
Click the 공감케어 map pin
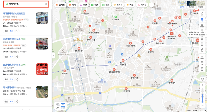coord(151,49)
